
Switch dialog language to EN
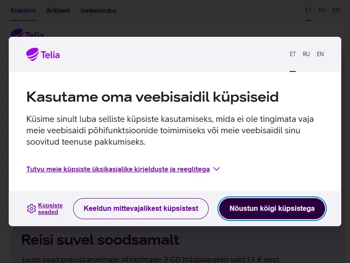320,54
